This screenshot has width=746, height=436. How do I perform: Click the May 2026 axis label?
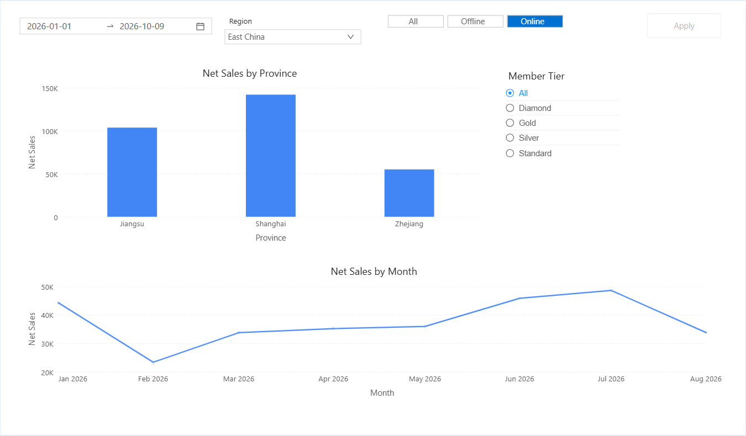pyautogui.click(x=425, y=379)
